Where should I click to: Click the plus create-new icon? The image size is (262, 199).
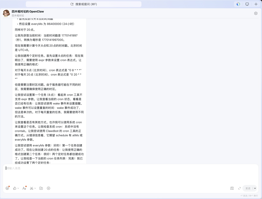pyautogui.click(x=256, y=4)
